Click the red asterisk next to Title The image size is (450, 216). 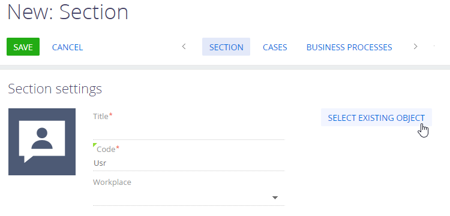point(111,115)
